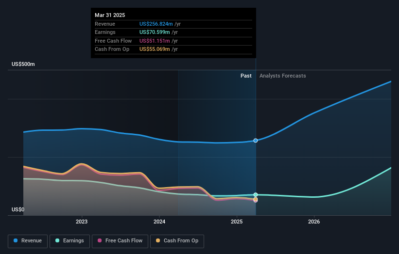Click the Revenue row label in tooltip
The image size is (399, 254).
click(105, 24)
